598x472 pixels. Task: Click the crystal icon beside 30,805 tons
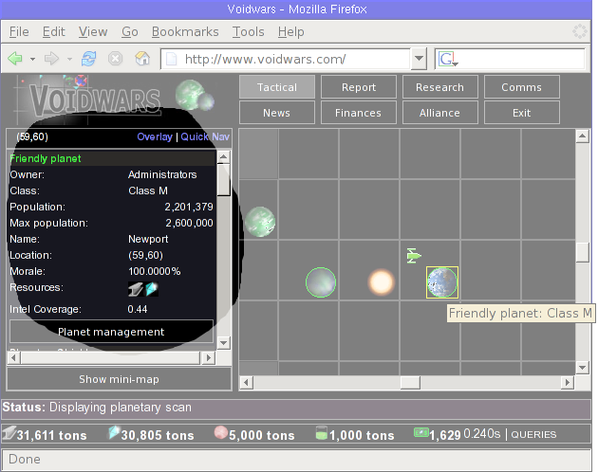coord(114,433)
